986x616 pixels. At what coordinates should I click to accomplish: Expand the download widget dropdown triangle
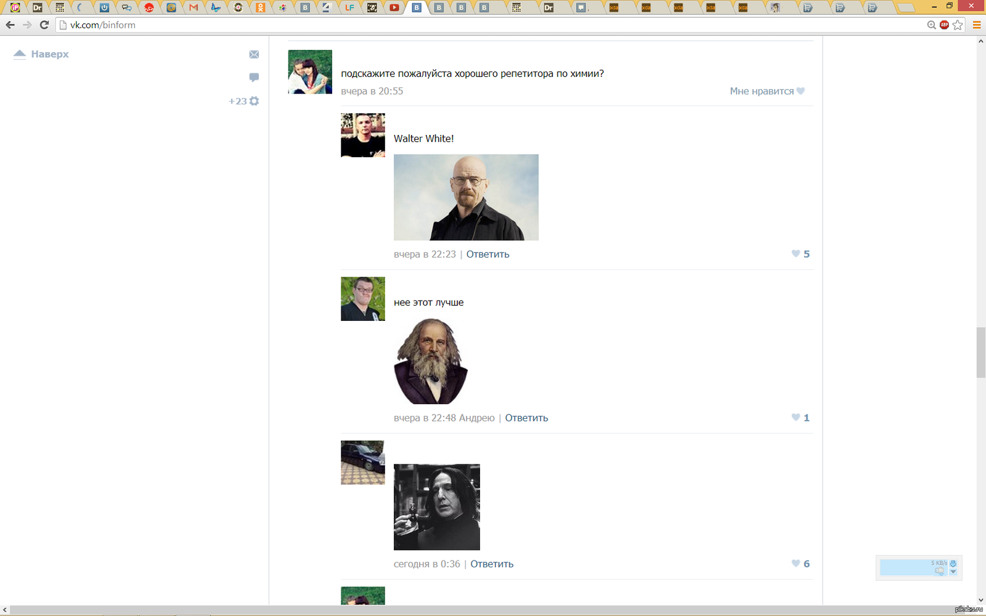pyautogui.click(x=953, y=572)
